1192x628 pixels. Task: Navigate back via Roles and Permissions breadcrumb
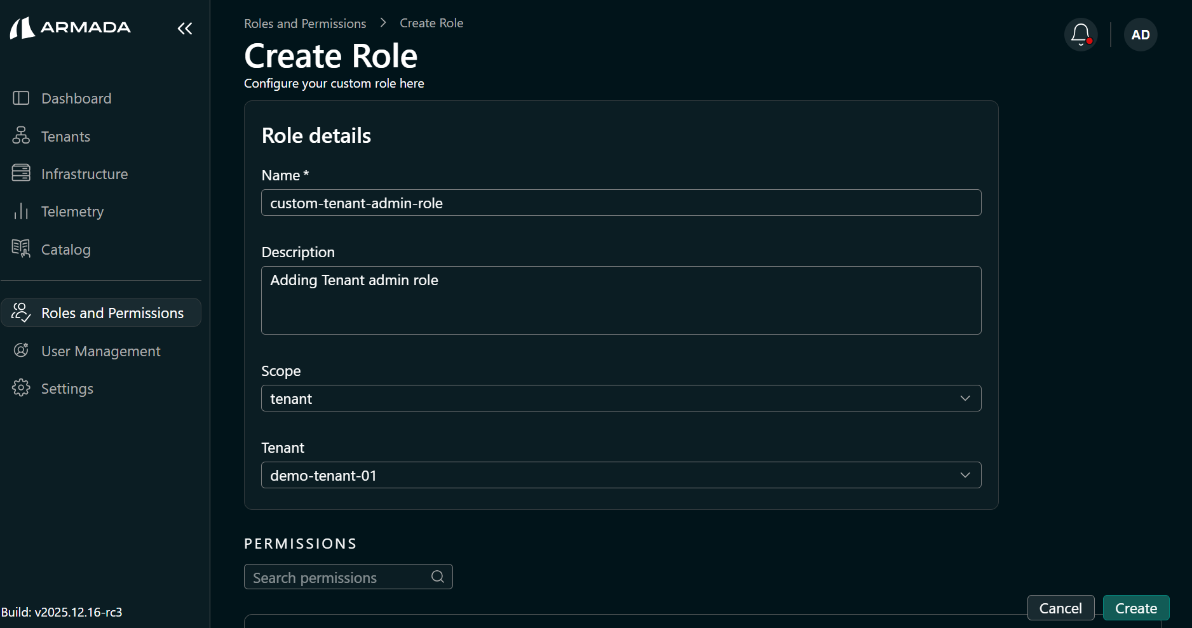point(305,23)
